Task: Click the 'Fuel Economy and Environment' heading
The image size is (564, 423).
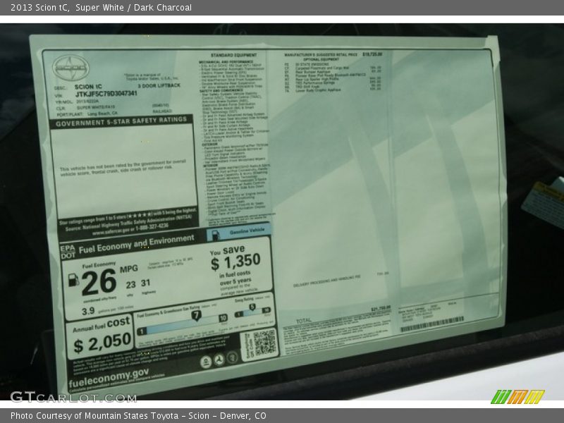Action: pyautogui.click(x=136, y=244)
